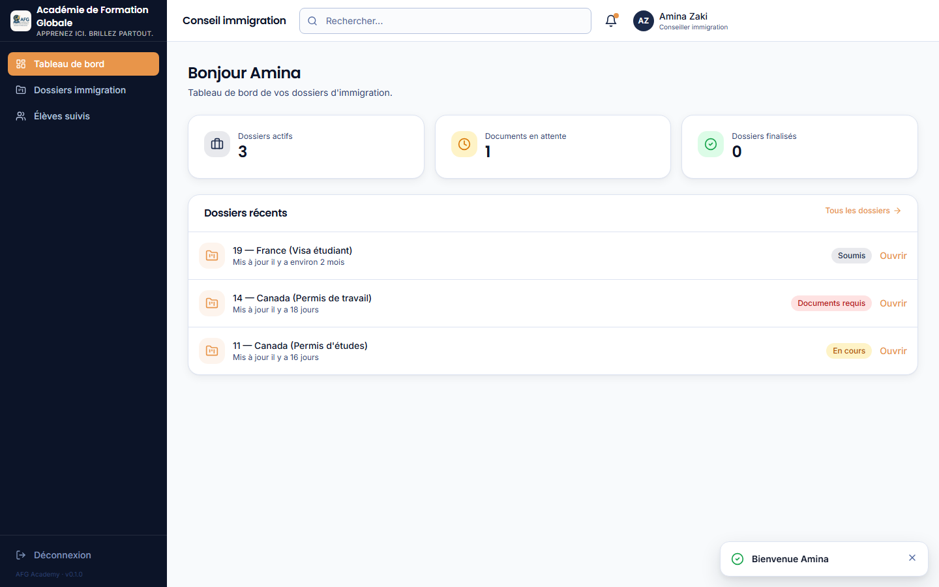Click the Académie de Formation Globale title
The image size is (939, 587).
coord(93,16)
